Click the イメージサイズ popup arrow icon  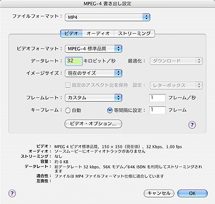pyautogui.click(x=119, y=73)
